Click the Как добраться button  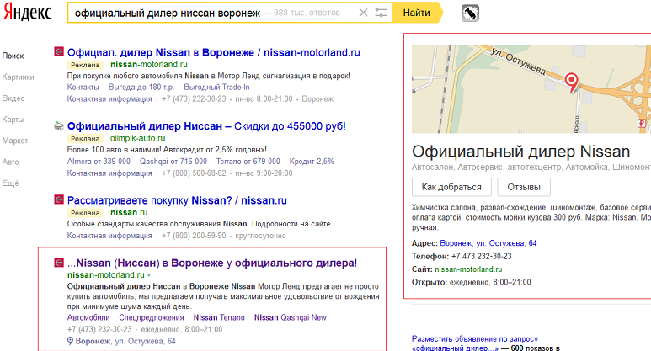pyautogui.click(x=451, y=187)
